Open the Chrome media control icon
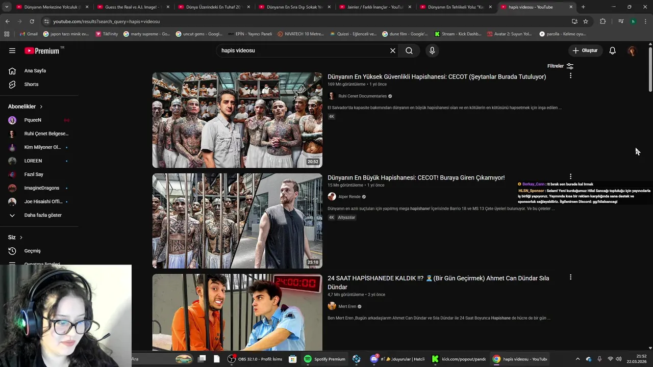653x367 pixels. 621,21
